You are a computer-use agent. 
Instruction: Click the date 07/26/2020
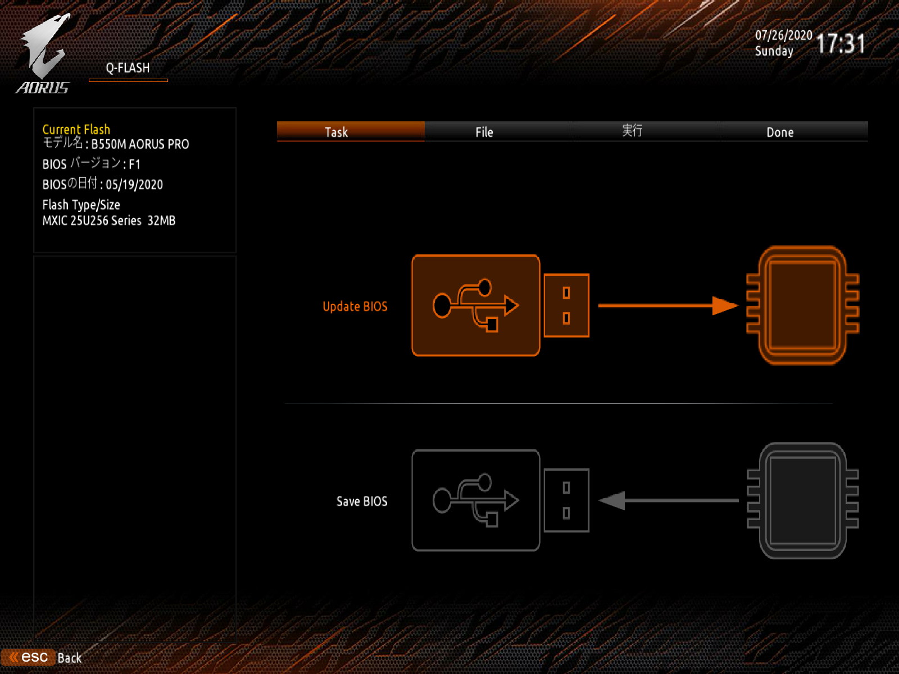[783, 35]
